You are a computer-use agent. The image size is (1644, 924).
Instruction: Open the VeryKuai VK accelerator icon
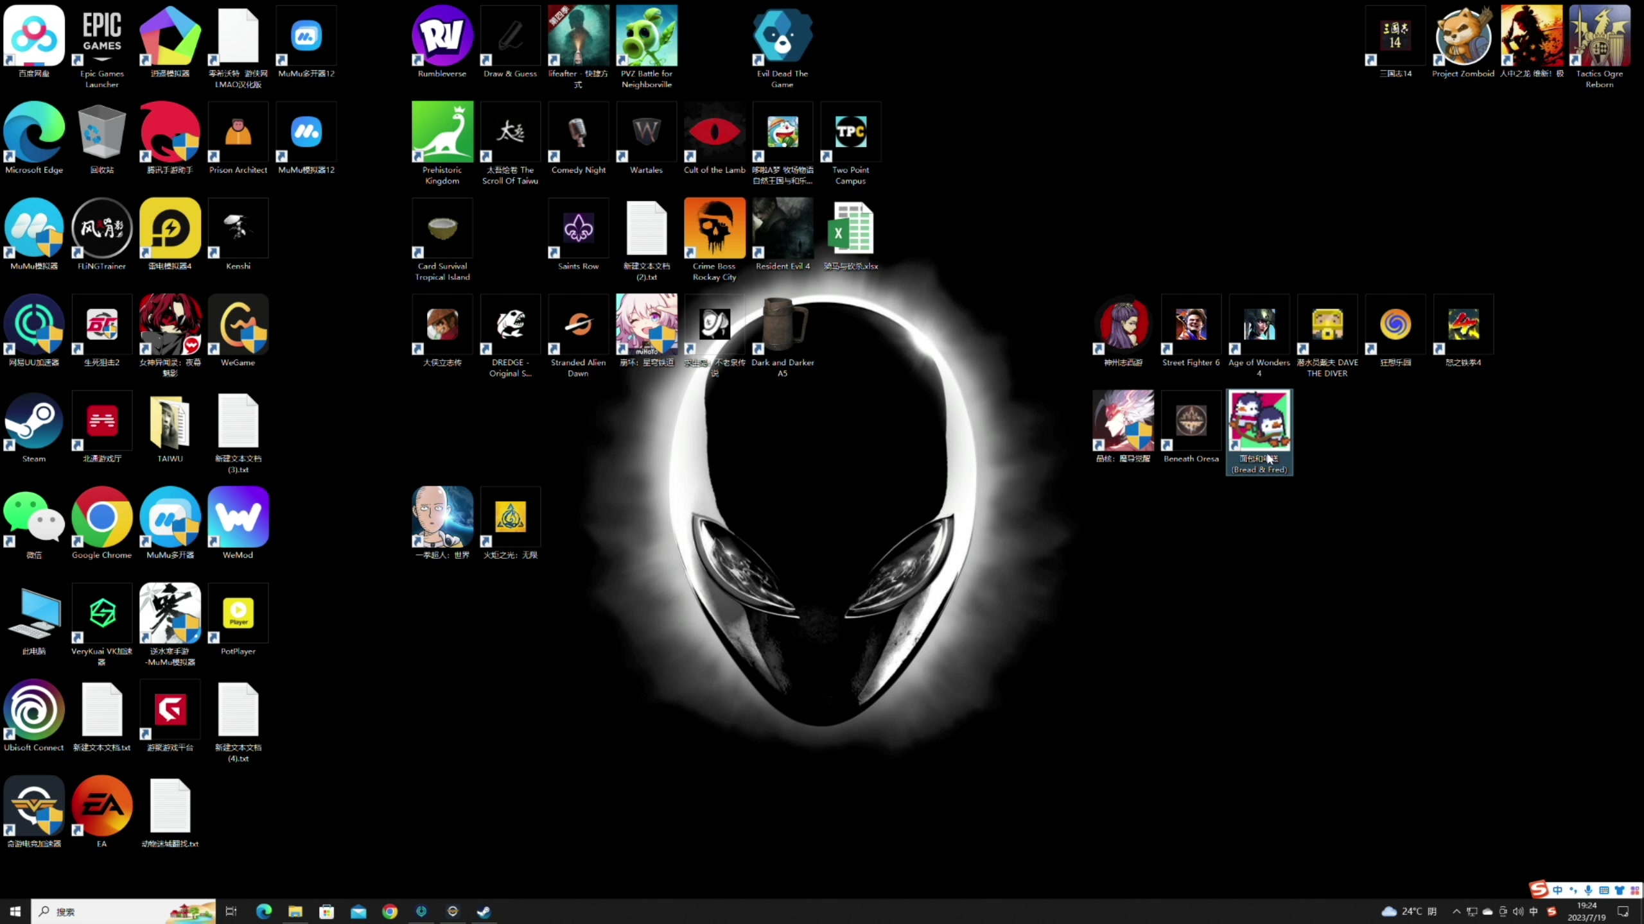pos(102,624)
